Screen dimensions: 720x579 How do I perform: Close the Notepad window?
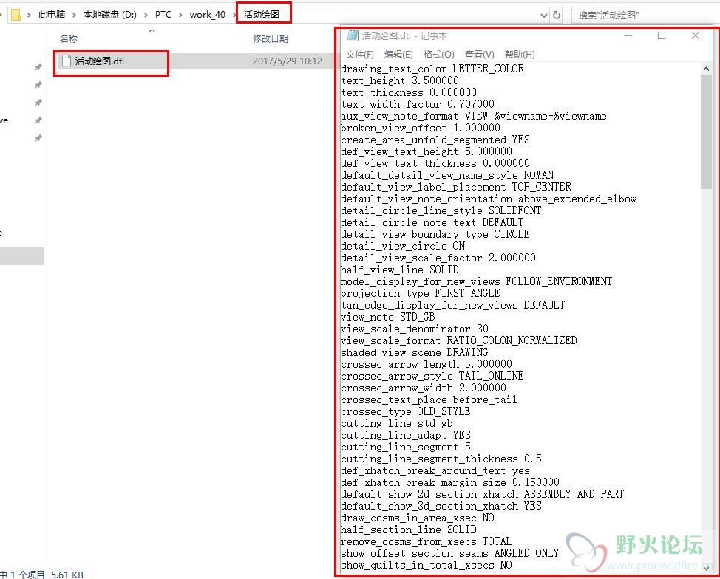(x=696, y=35)
